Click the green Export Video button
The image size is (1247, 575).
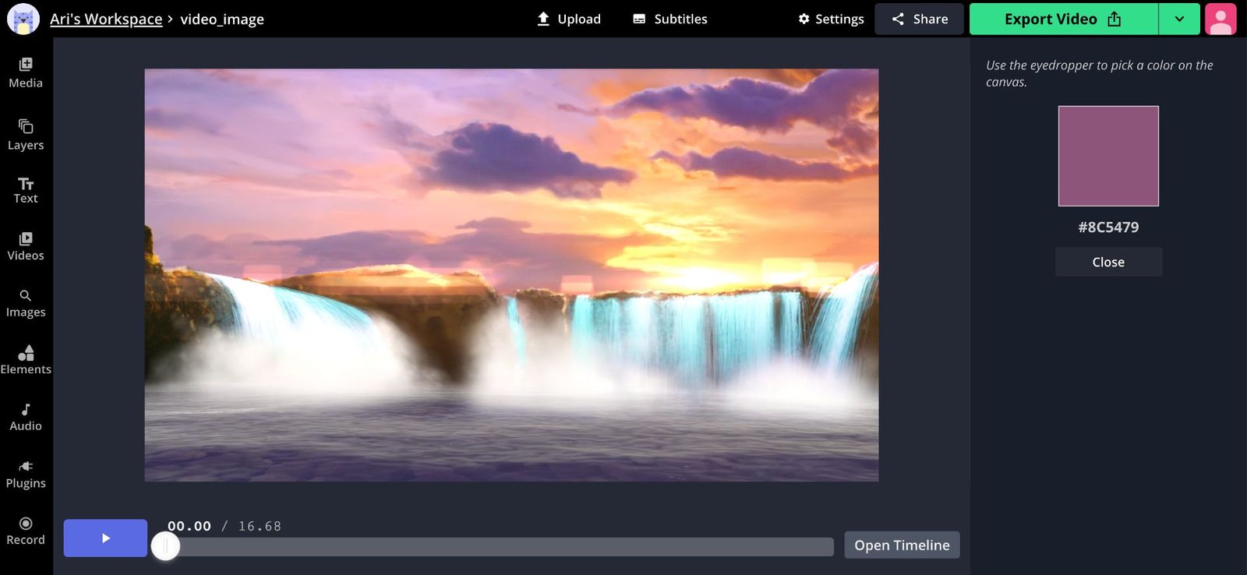click(x=1063, y=19)
